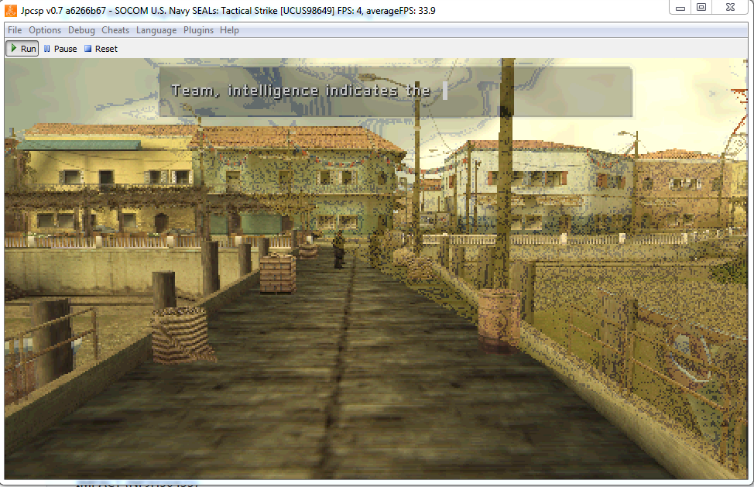754x487 pixels.
Task: Open the File menu
Action: pyautogui.click(x=15, y=30)
